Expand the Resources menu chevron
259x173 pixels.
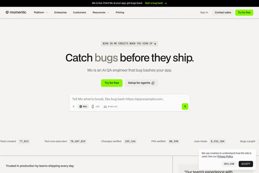pyautogui.click(x=108, y=13)
